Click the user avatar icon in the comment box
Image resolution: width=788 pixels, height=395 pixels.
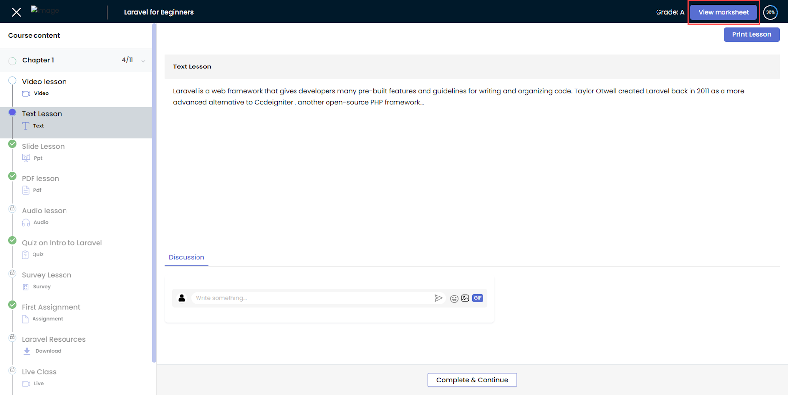click(x=182, y=298)
